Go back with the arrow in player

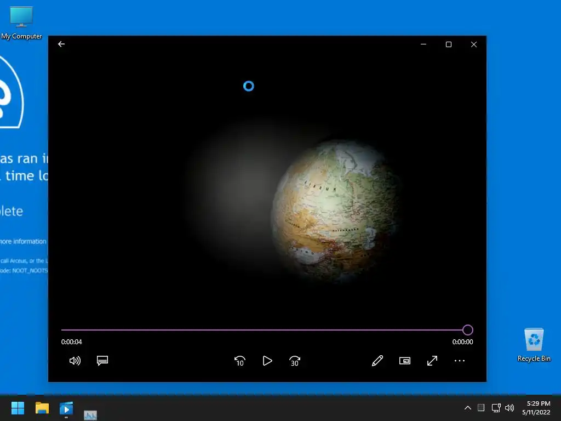pyautogui.click(x=61, y=44)
